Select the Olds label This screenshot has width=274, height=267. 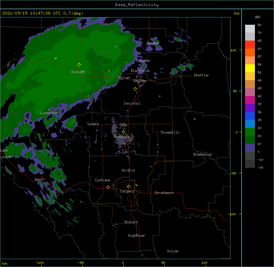coord(123,125)
